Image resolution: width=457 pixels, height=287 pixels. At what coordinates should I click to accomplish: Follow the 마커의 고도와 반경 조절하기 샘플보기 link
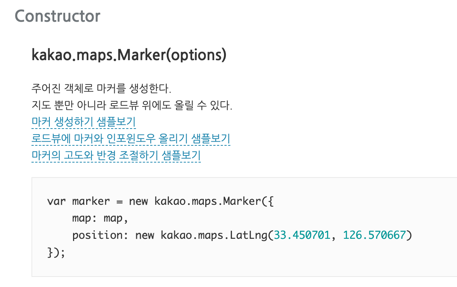(116, 155)
